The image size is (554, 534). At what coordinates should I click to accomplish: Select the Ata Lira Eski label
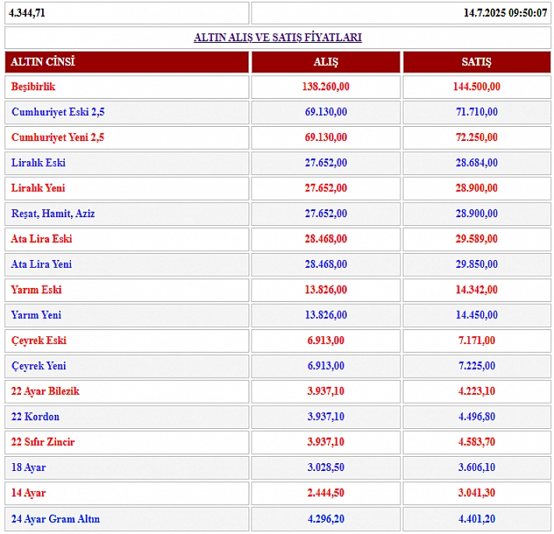[41, 239]
